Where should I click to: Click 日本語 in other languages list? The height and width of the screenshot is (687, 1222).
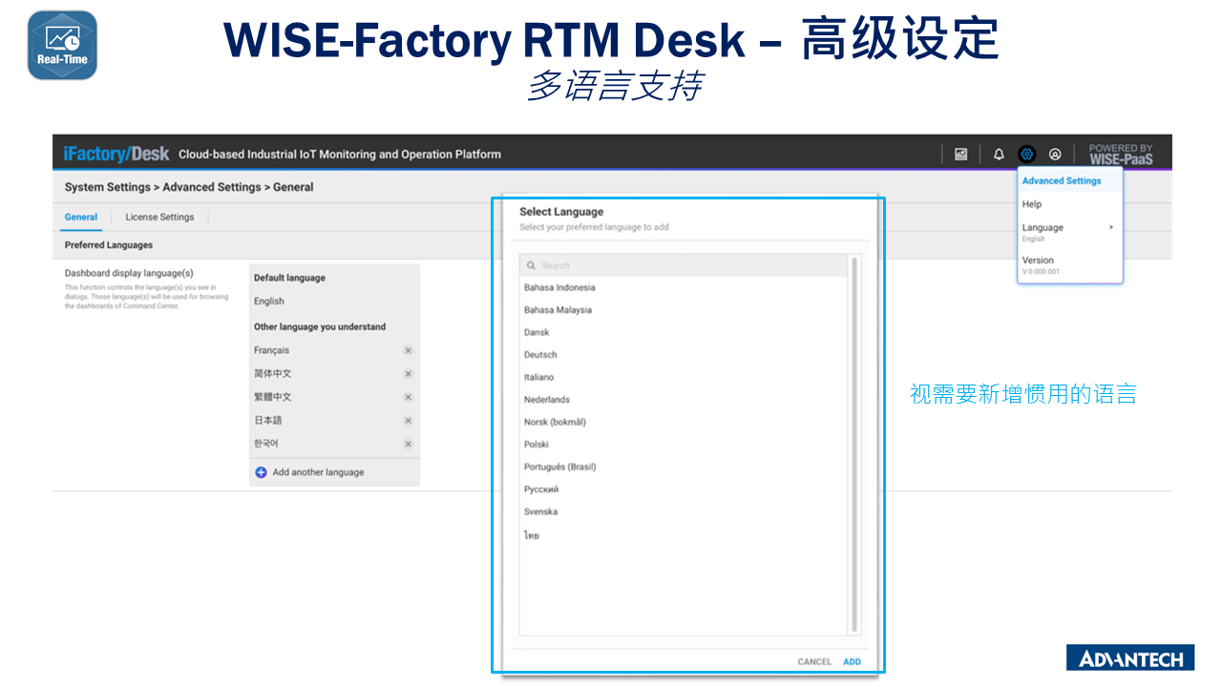(x=268, y=421)
